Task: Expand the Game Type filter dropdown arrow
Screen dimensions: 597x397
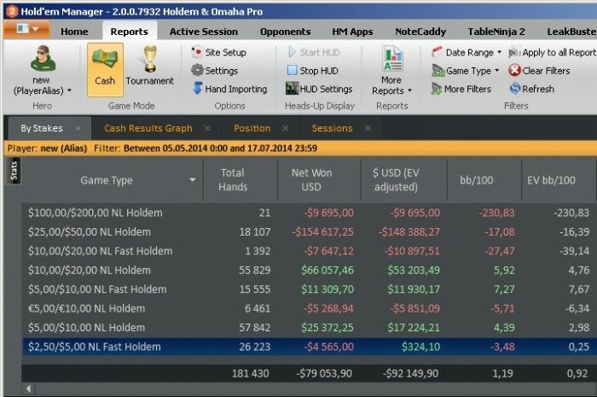Action: 496,71
